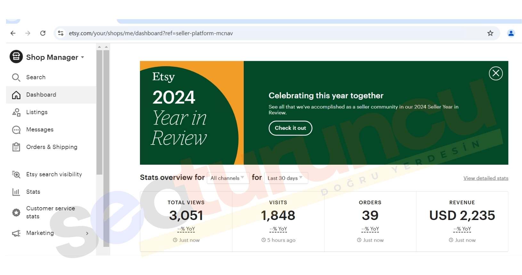The height and width of the screenshot is (275, 522).
Task: Click the browser address bar URL
Action: click(x=151, y=33)
